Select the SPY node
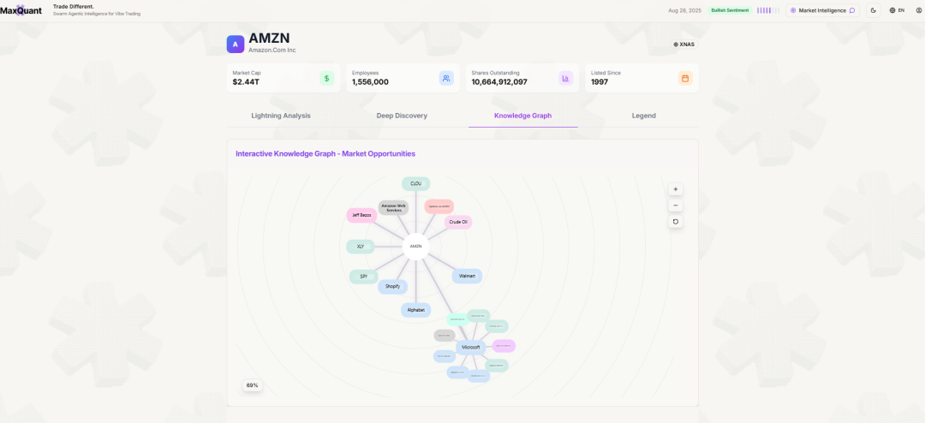 (363, 277)
